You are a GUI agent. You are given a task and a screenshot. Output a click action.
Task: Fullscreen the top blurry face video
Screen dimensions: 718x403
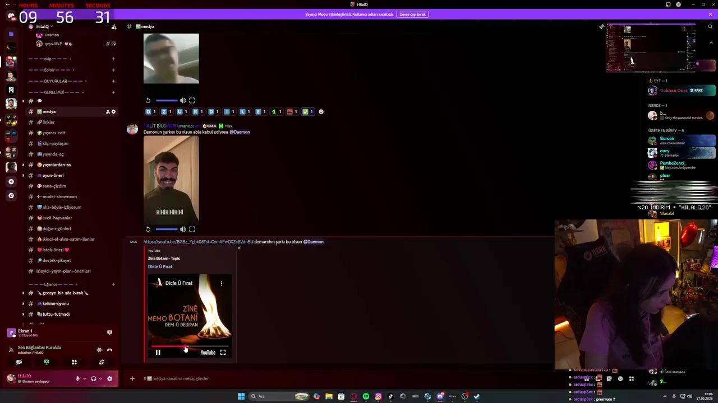[192, 101]
